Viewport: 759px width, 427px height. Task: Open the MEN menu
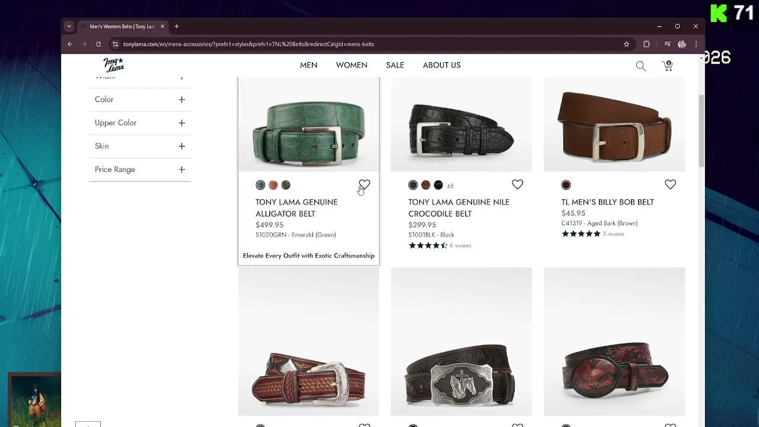[x=308, y=65]
